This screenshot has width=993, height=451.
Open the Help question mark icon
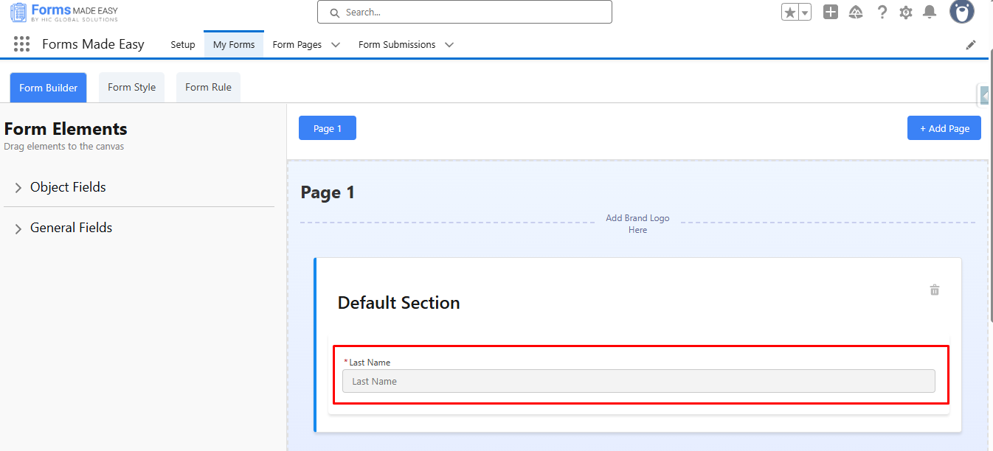point(882,12)
